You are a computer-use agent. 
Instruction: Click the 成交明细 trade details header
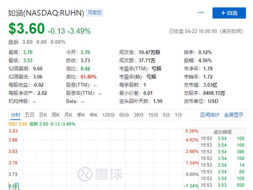222,132
